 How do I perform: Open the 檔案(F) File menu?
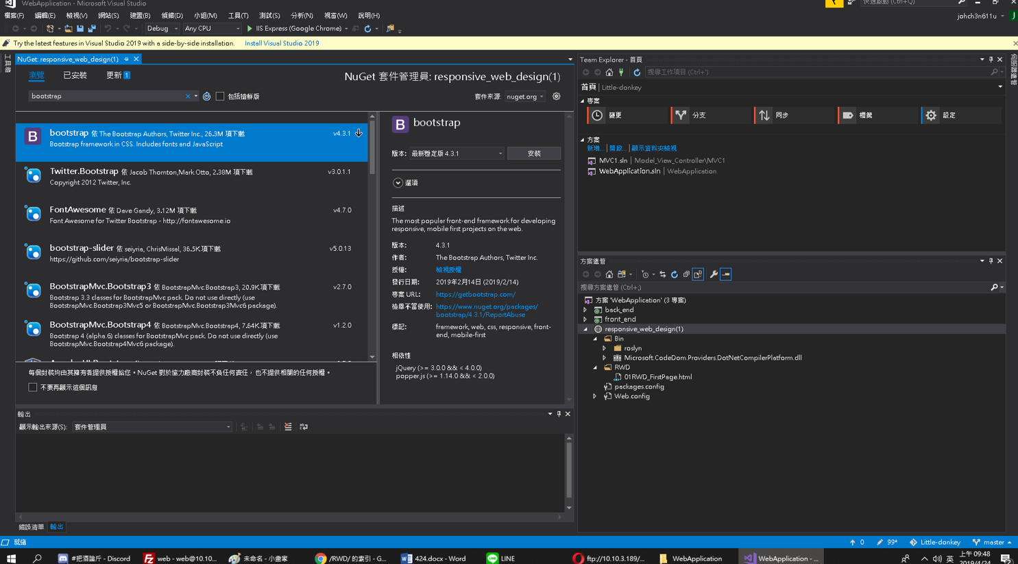pyautogui.click(x=14, y=16)
